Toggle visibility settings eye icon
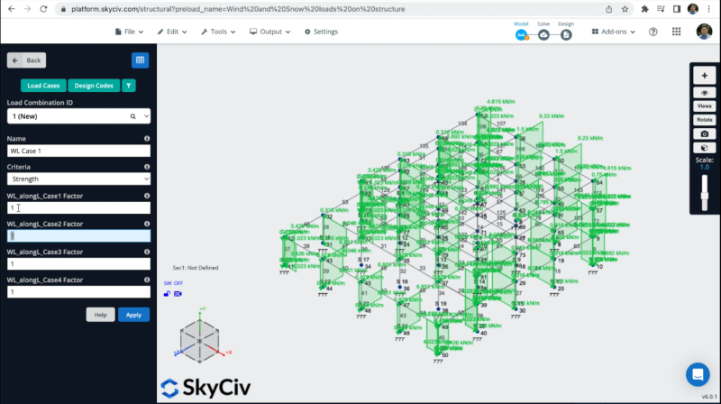The image size is (721, 404). click(705, 93)
